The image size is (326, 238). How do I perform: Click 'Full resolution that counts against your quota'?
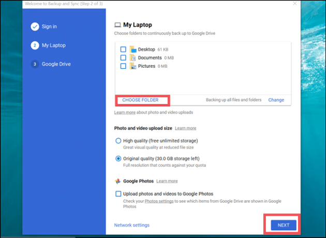[x=165, y=166]
